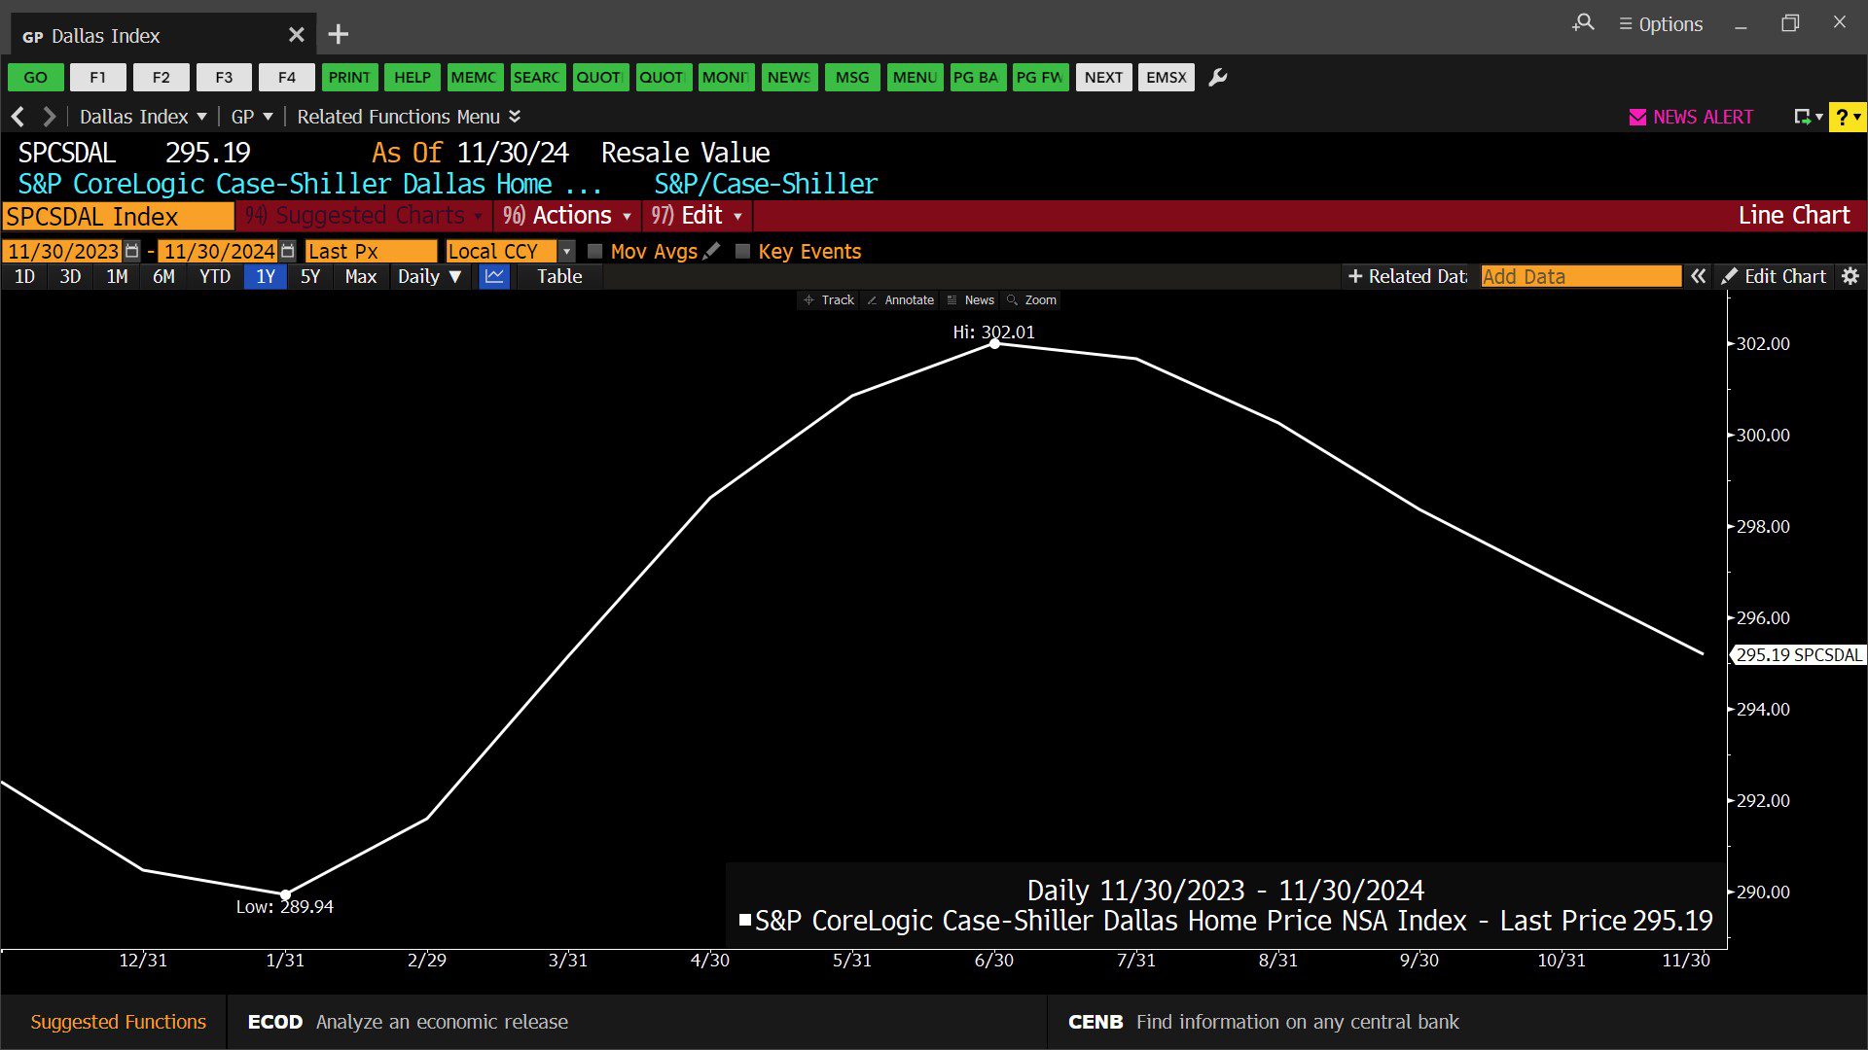
Task: Click the pink News Alert envelope icon
Action: (x=1637, y=117)
